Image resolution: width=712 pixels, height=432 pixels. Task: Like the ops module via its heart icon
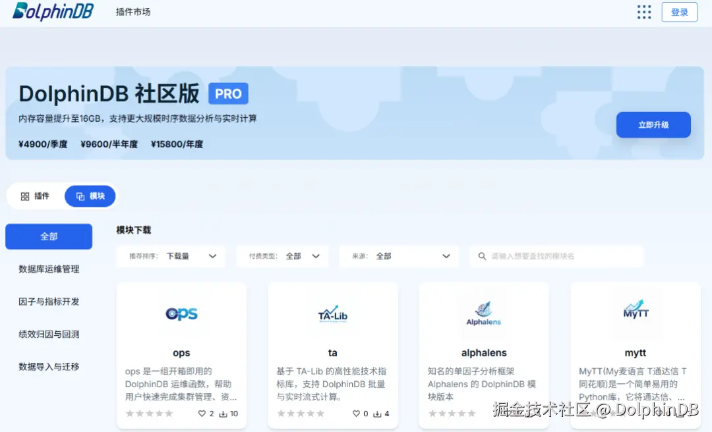pos(201,413)
